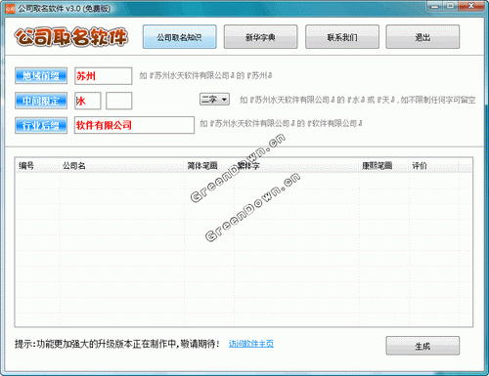
Task: Click the 中间限定 label button
Action: (x=41, y=101)
